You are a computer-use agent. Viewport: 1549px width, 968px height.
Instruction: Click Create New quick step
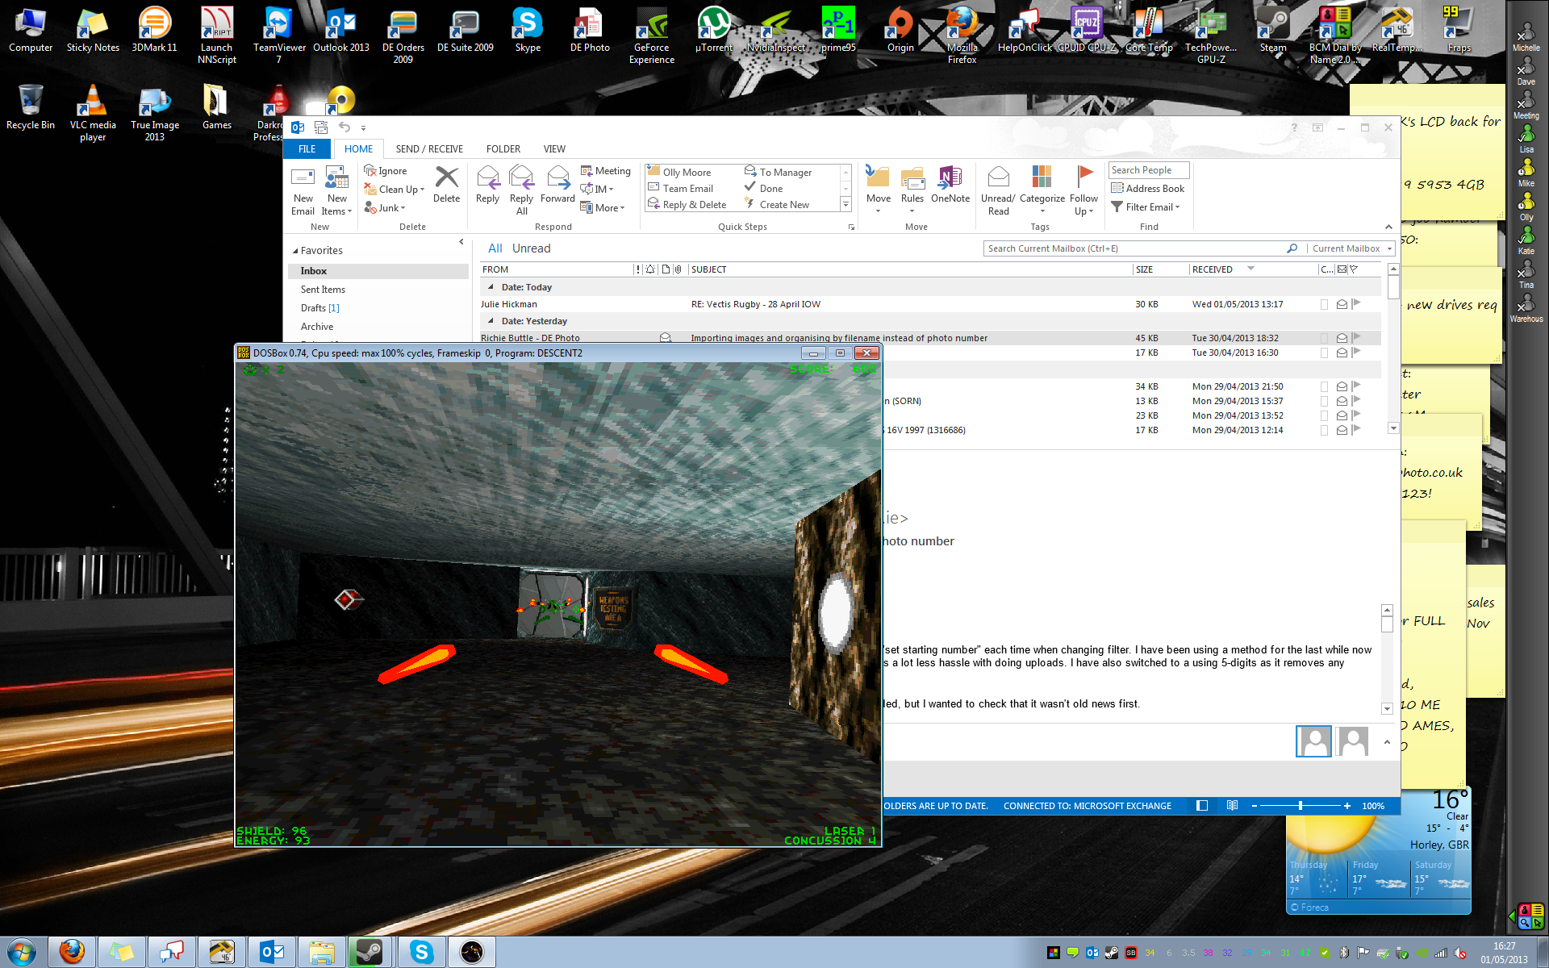776,205
